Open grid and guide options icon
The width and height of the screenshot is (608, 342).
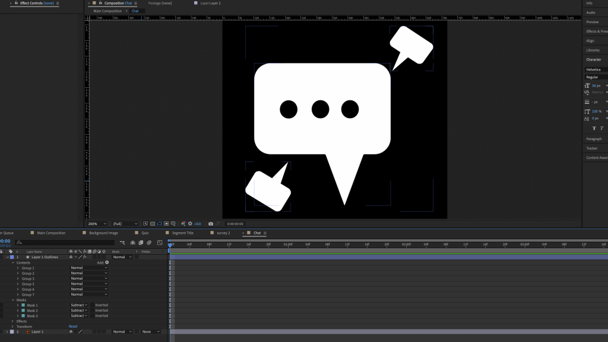click(173, 224)
